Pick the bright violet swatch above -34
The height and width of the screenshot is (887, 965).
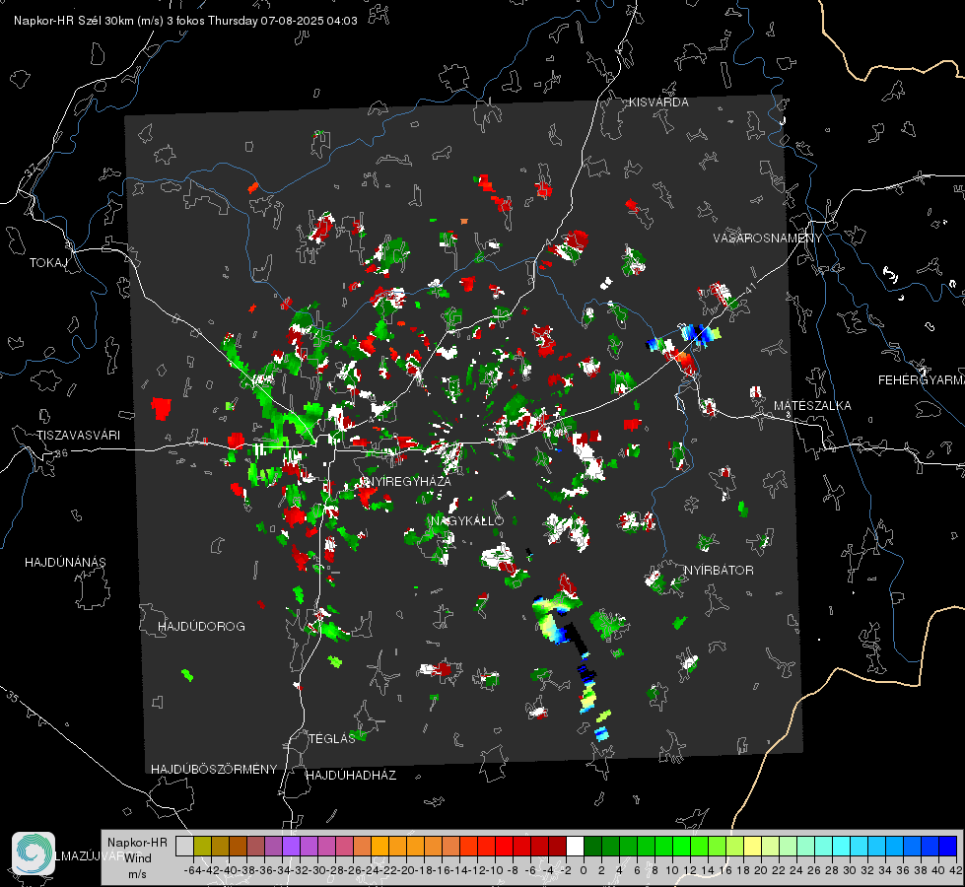[x=291, y=846]
